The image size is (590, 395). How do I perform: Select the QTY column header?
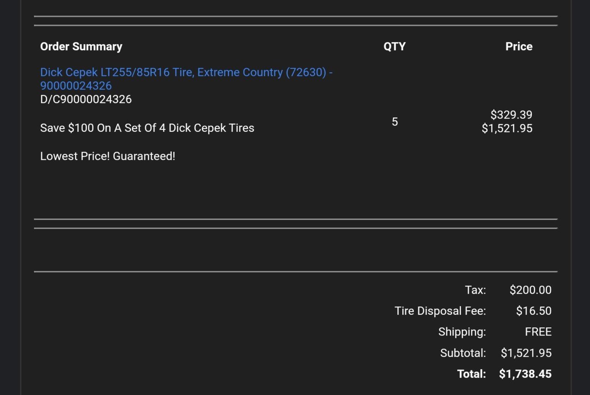point(394,47)
